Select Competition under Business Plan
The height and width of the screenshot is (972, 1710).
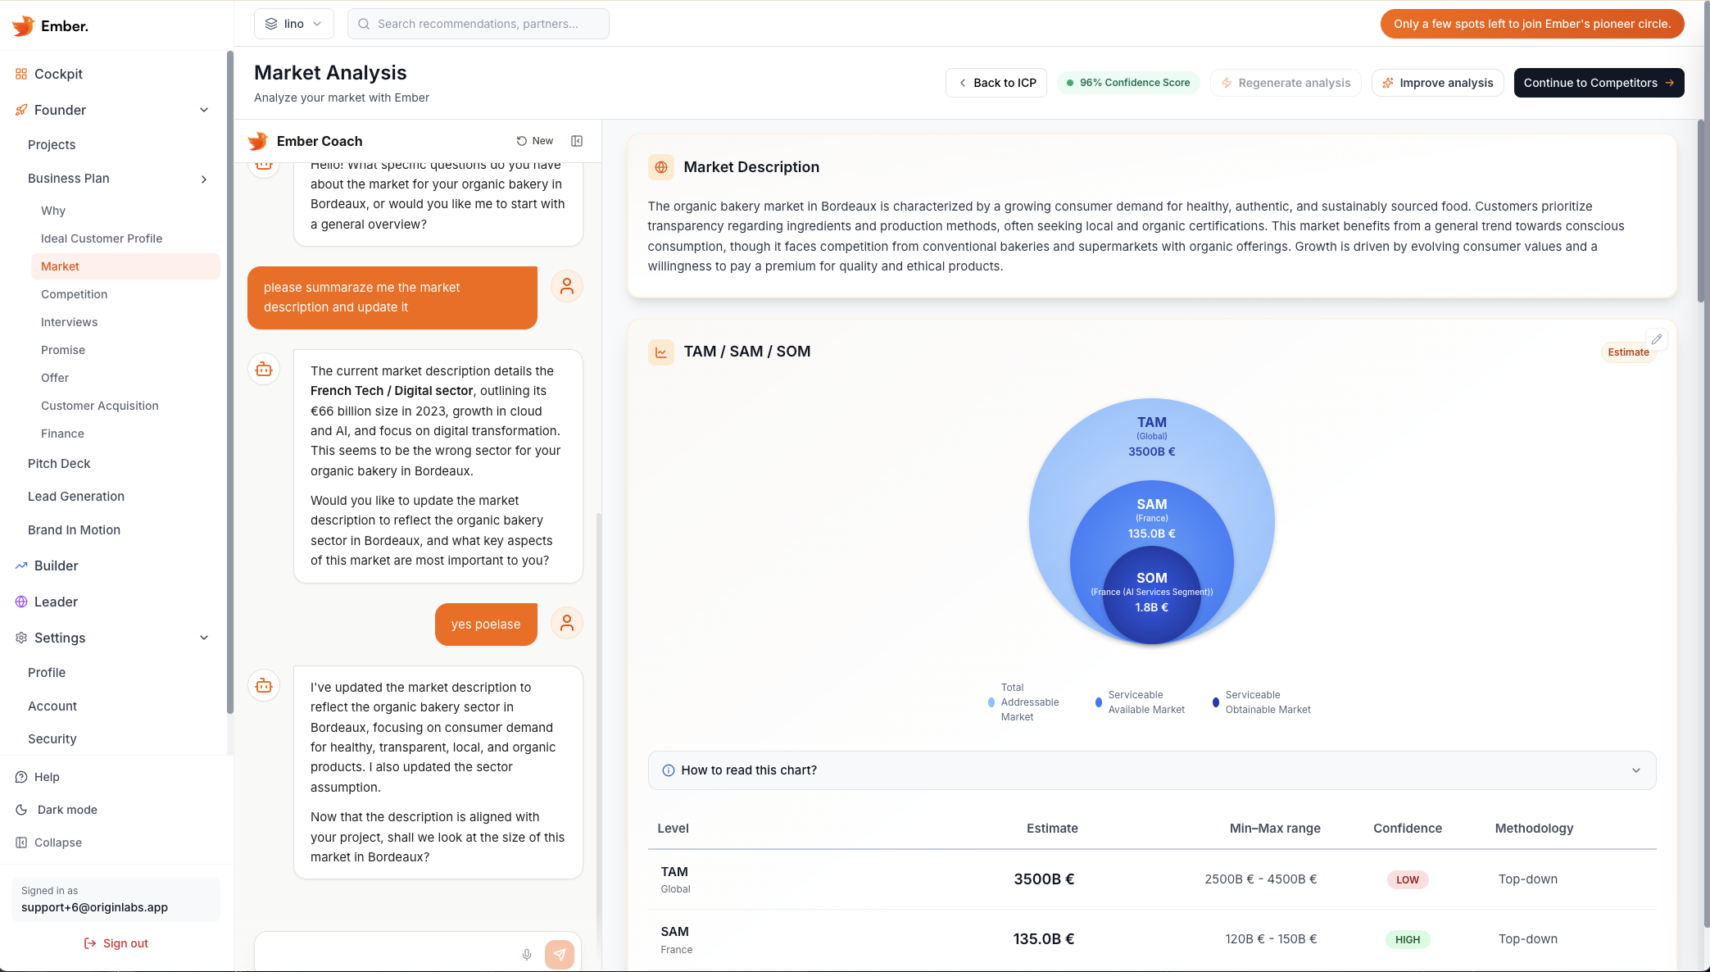74,293
